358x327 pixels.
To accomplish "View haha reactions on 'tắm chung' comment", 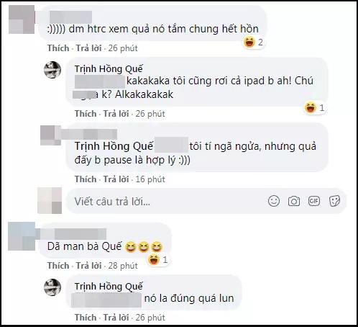I will pos(253,42).
